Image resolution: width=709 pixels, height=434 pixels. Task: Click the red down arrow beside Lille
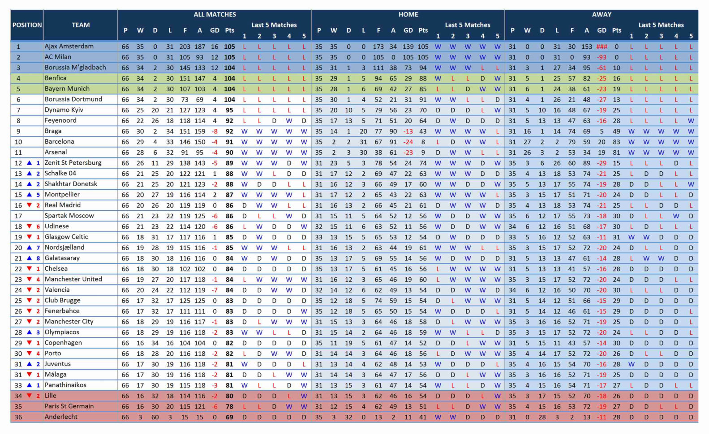coord(29,396)
